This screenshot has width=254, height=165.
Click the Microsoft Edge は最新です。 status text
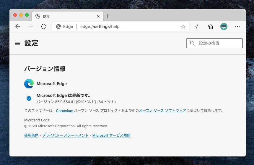click(63, 95)
